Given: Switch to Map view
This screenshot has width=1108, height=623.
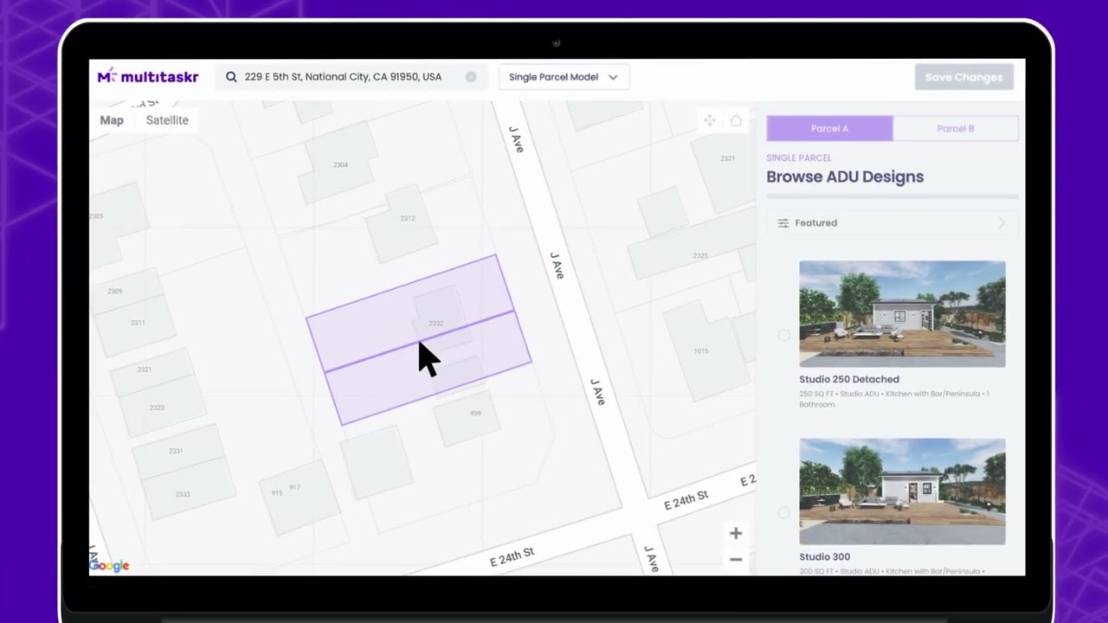Looking at the screenshot, I should point(112,120).
